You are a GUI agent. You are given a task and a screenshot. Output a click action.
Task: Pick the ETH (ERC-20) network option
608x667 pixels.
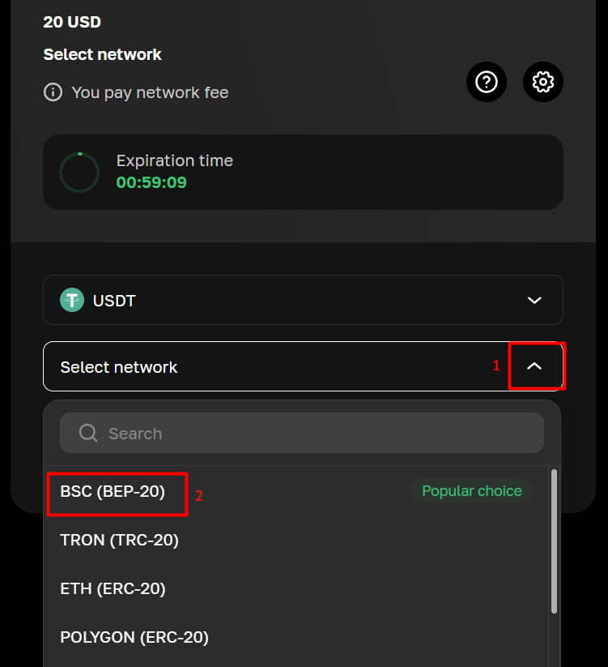click(x=113, y=589)
